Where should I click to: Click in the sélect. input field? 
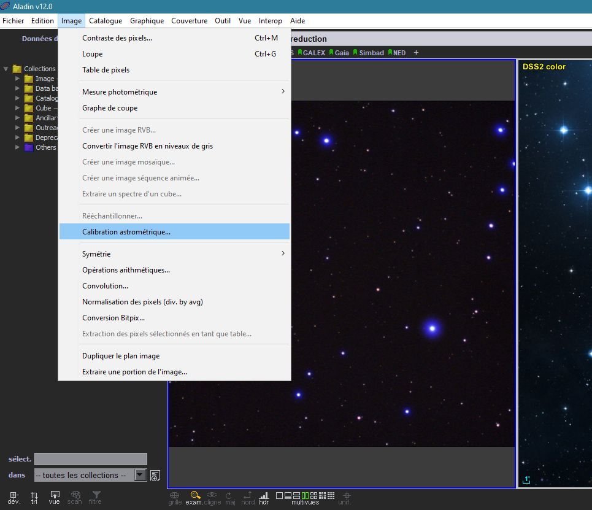point(91,458)
